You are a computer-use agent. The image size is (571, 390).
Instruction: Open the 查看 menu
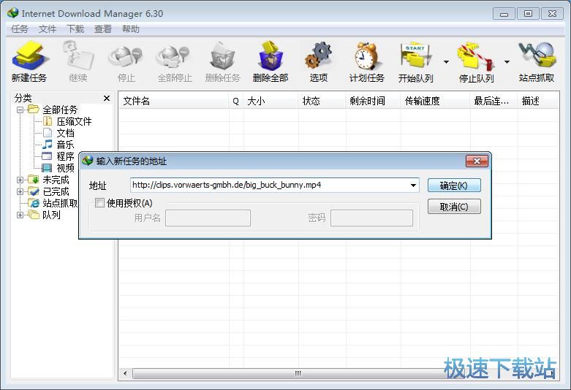[x=102, y=29]
